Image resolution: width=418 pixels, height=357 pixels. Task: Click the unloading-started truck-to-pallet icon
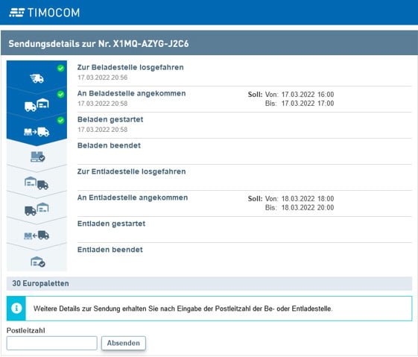[37, 236]
